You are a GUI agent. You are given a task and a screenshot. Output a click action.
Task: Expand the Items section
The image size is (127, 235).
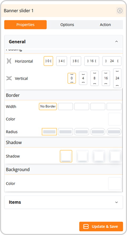116,202
